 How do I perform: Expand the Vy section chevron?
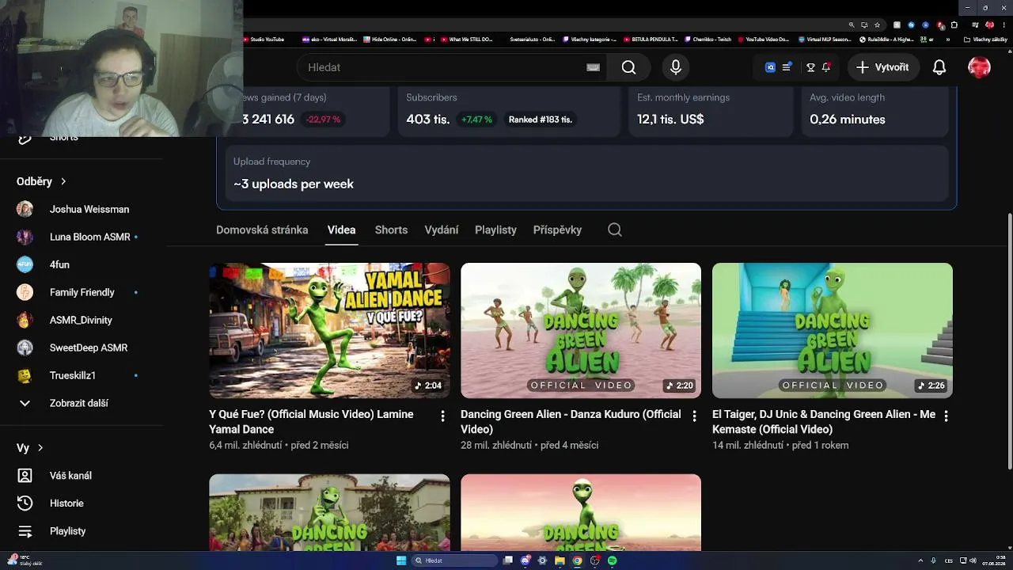[x=40, y=448]
